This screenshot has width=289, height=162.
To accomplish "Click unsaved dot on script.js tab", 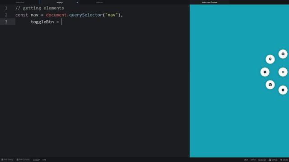I will point(77,2).
